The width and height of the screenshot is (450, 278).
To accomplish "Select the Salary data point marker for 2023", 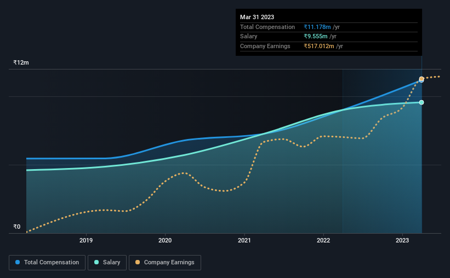I will click(x=421, y=102).
